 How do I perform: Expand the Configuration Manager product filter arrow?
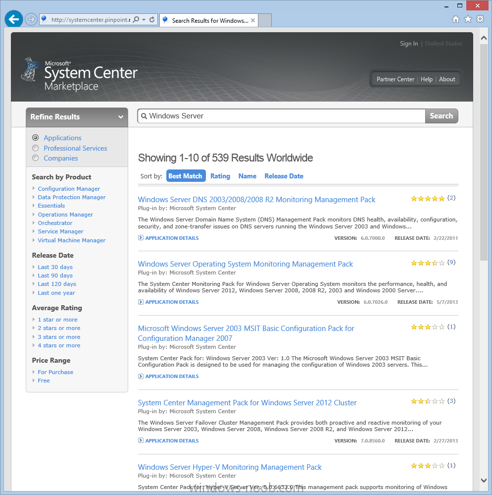34,188
